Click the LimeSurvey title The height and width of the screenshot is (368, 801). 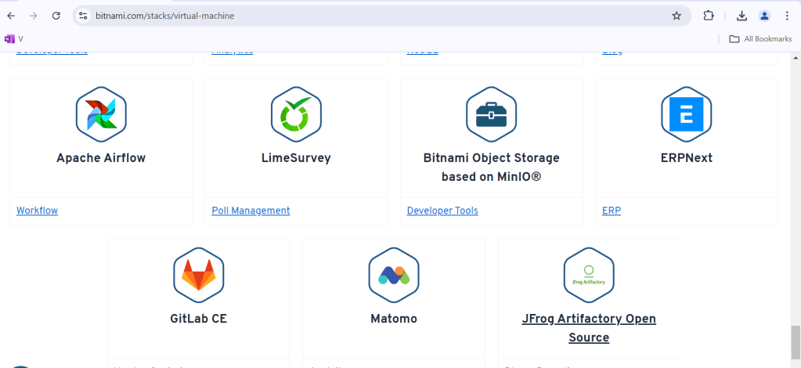(296, 158)
